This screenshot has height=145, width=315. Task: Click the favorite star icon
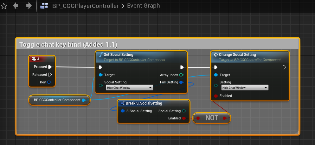4,6
